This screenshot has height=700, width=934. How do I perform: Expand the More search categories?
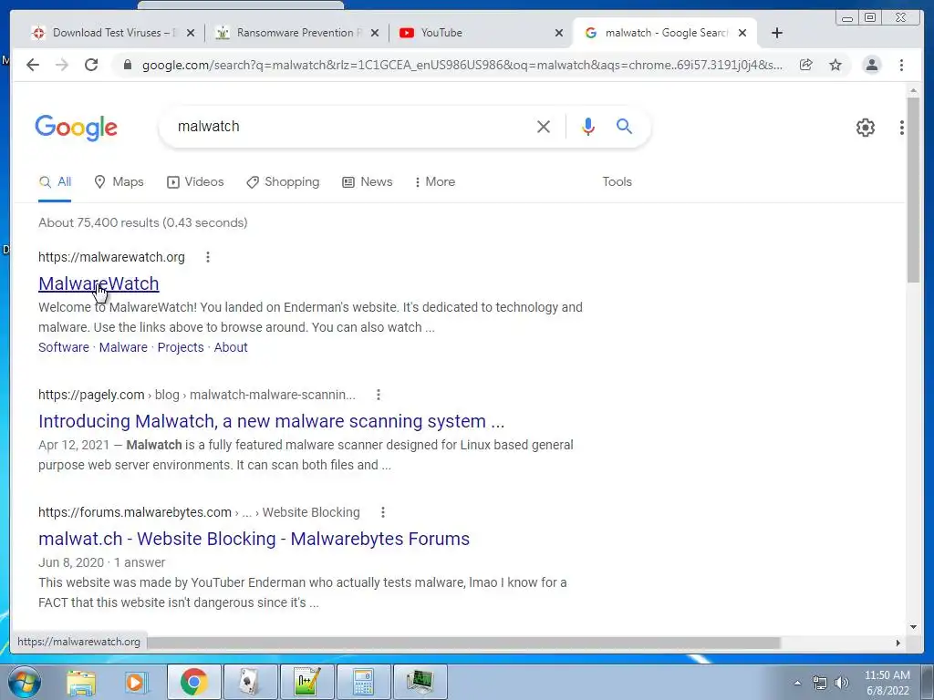pos(435,181)
